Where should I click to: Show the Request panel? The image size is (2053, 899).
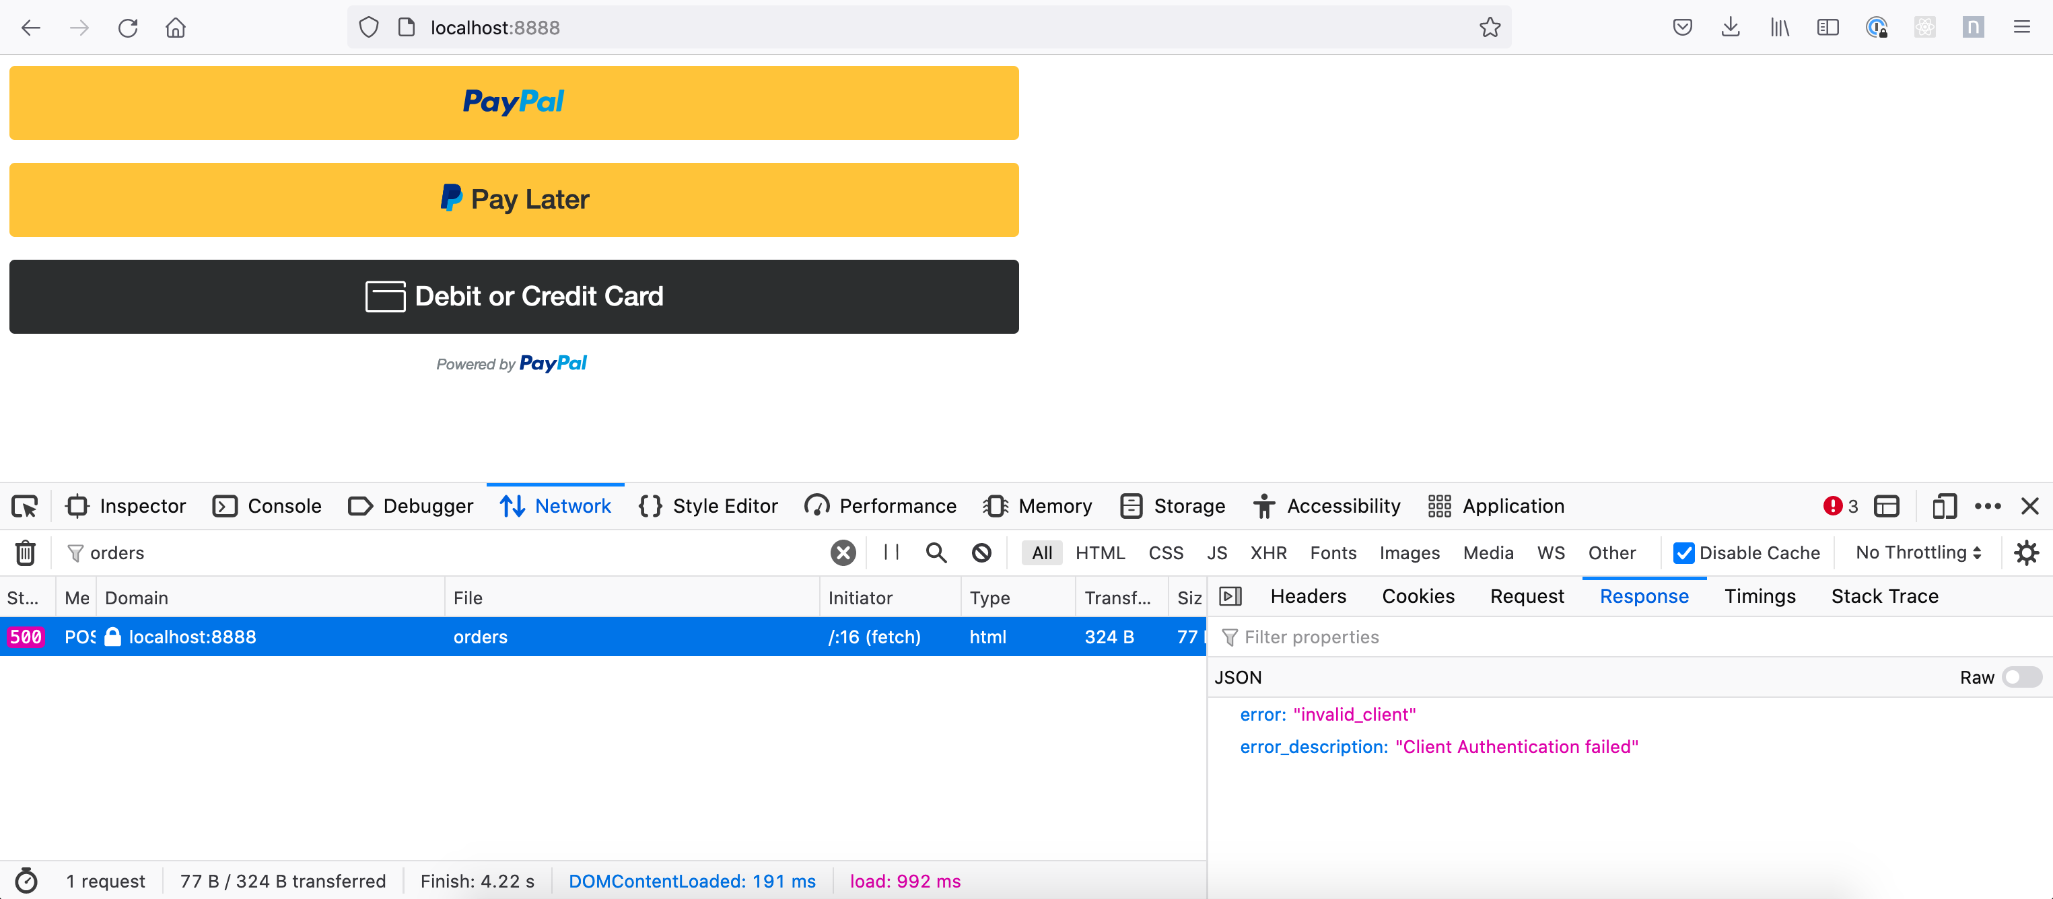point(1527,596)
